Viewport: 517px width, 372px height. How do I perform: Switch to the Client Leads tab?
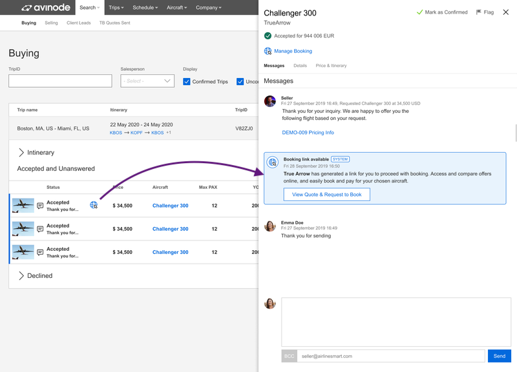click(78, 23)
